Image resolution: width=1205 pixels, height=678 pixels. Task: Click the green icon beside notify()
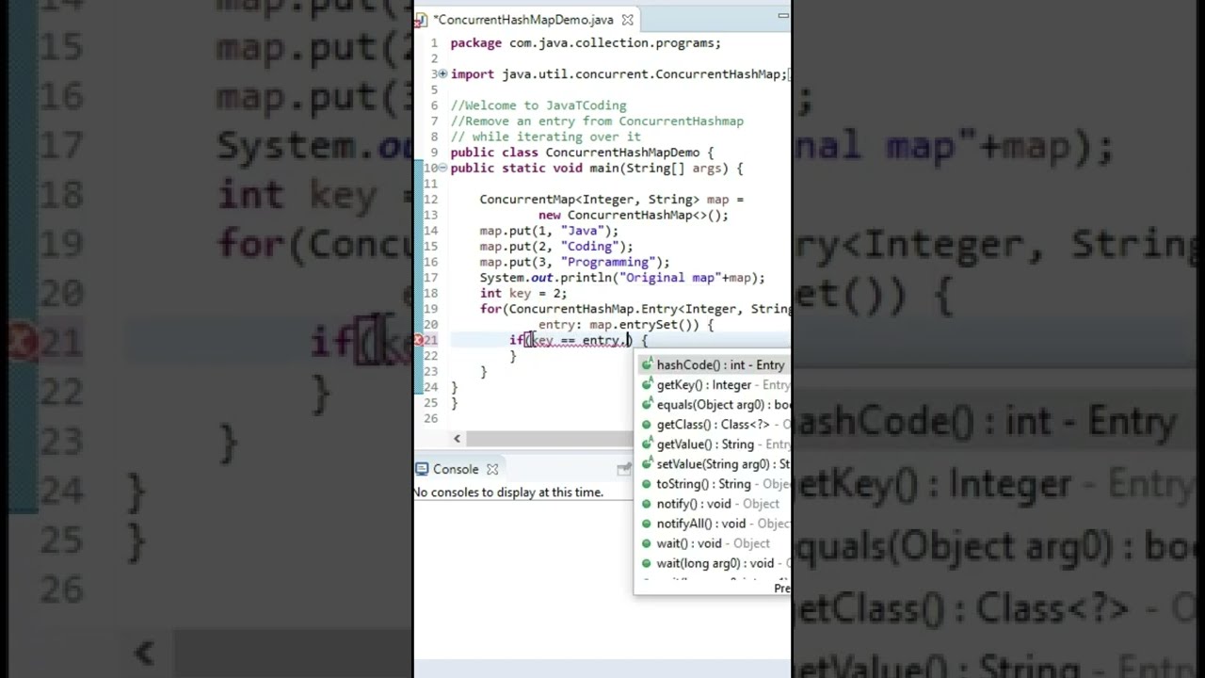coord(647,504)
